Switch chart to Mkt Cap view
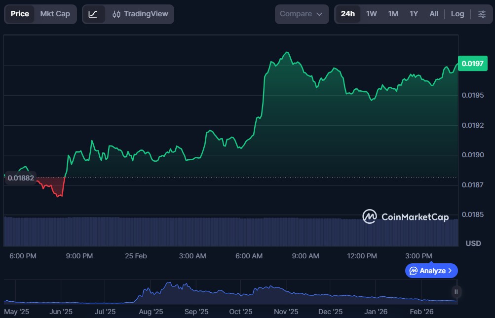The width and height of the screenshot is (495, 318). coord(55,14)
